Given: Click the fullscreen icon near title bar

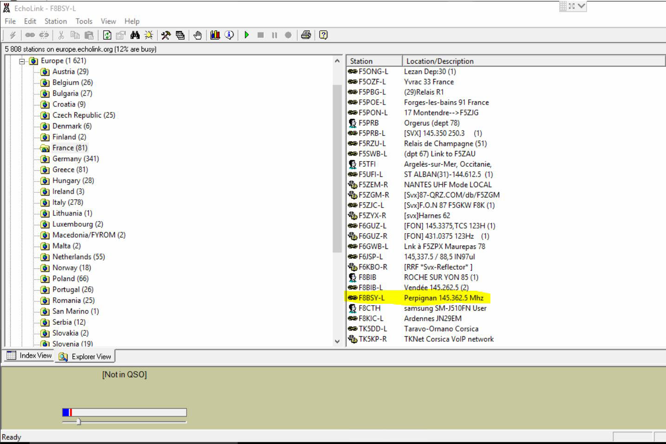Looking at the screenshot, I should click(572, 6).
